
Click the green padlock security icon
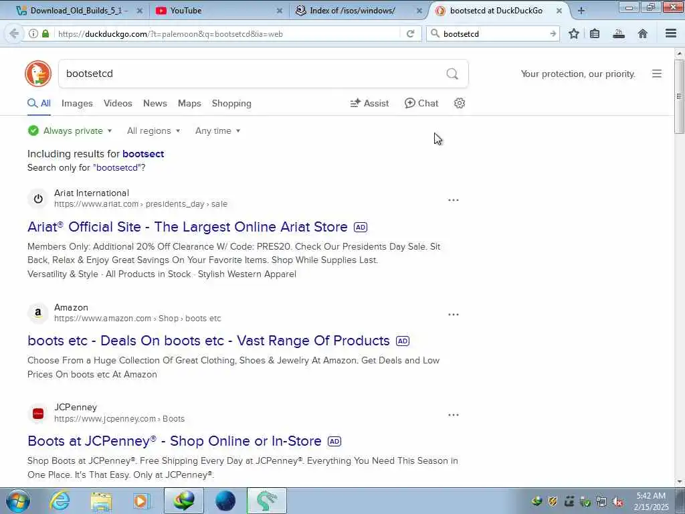tap(45, 33)
